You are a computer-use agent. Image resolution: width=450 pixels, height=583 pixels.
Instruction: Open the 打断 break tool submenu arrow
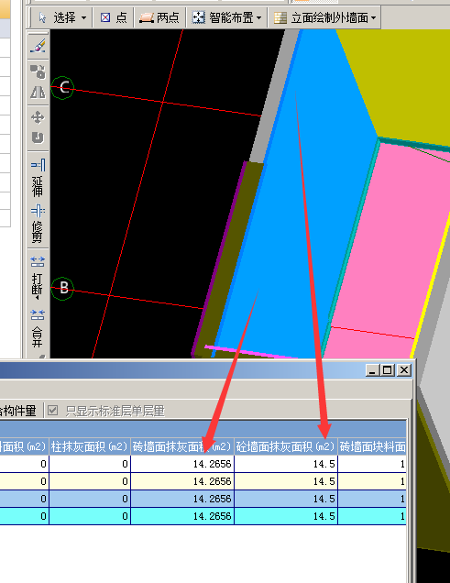click(38, 298)
